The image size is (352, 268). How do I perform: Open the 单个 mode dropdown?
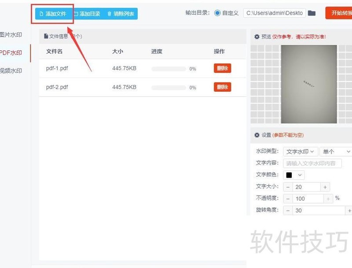click(336, 151)
